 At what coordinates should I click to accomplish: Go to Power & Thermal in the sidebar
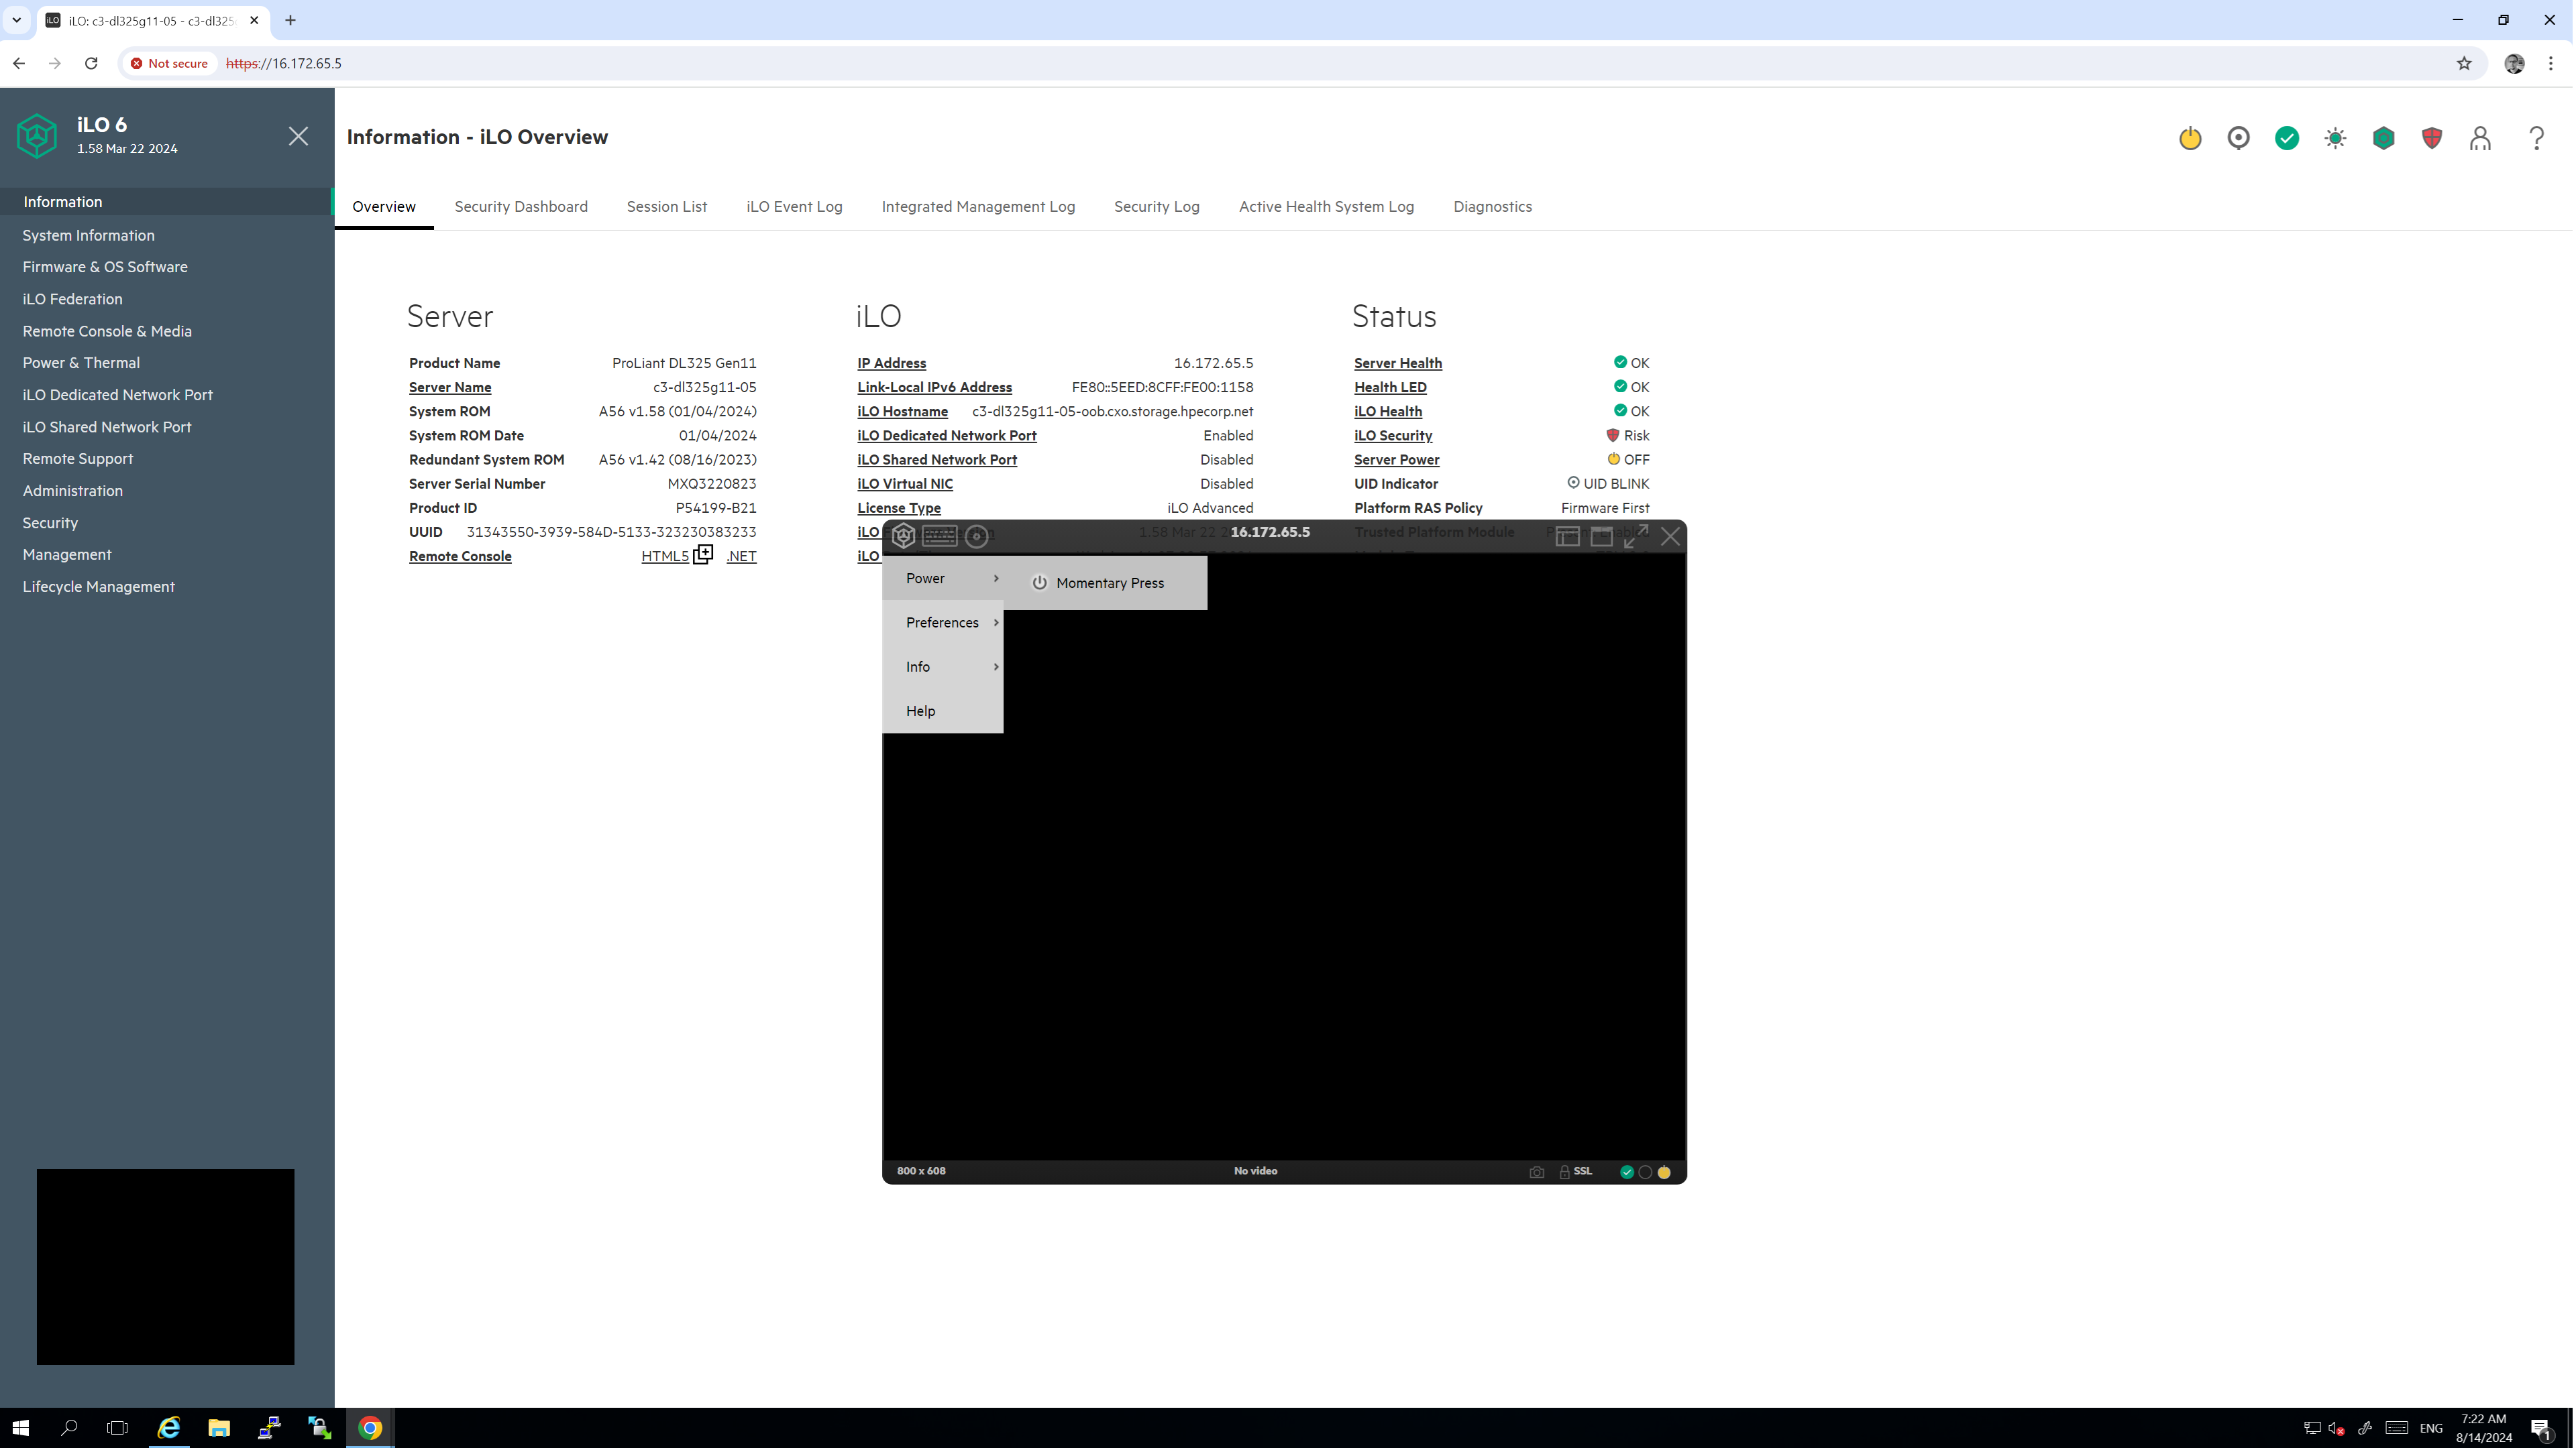coord(81,363)
